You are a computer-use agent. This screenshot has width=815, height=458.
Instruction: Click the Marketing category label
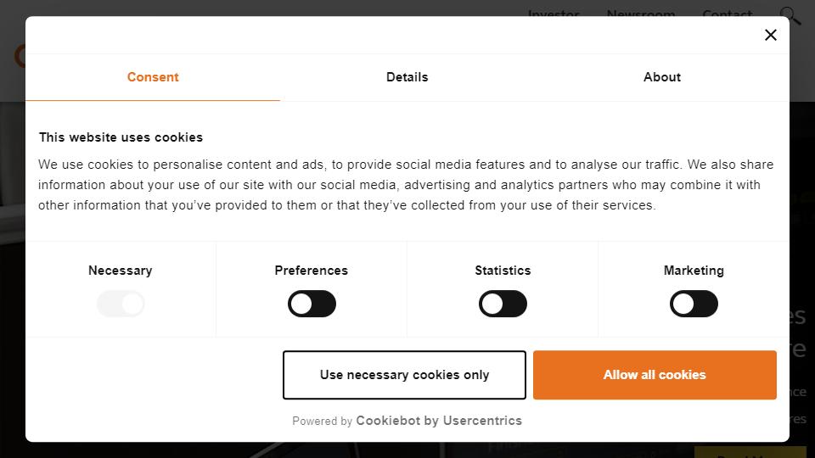(x=694, y=271)
